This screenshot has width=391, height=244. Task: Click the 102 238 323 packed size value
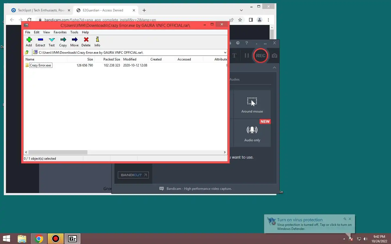(x=112, y=65)
